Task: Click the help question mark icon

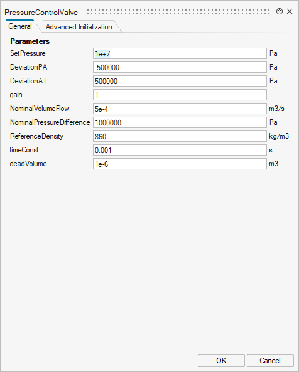Action: click(280, 11)
